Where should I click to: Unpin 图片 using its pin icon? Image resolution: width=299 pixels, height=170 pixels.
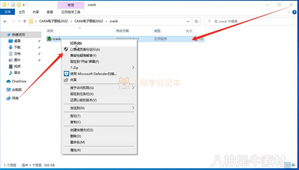(39, 60)
